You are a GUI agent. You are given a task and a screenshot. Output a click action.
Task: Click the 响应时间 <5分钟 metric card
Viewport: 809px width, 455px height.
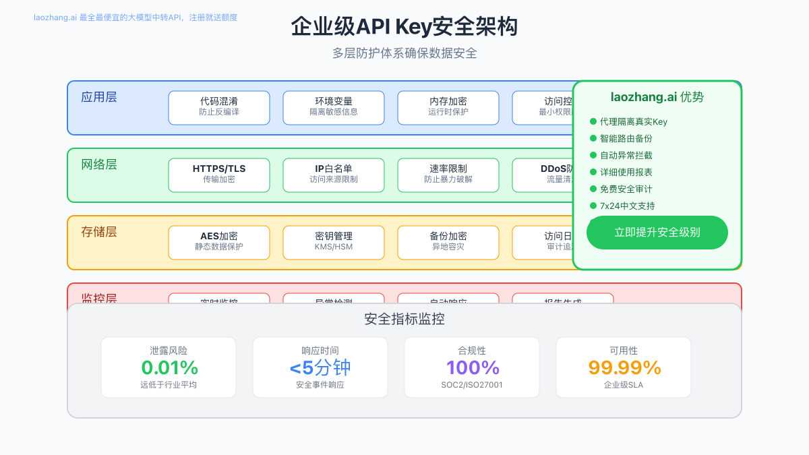[x=320, y=367]
